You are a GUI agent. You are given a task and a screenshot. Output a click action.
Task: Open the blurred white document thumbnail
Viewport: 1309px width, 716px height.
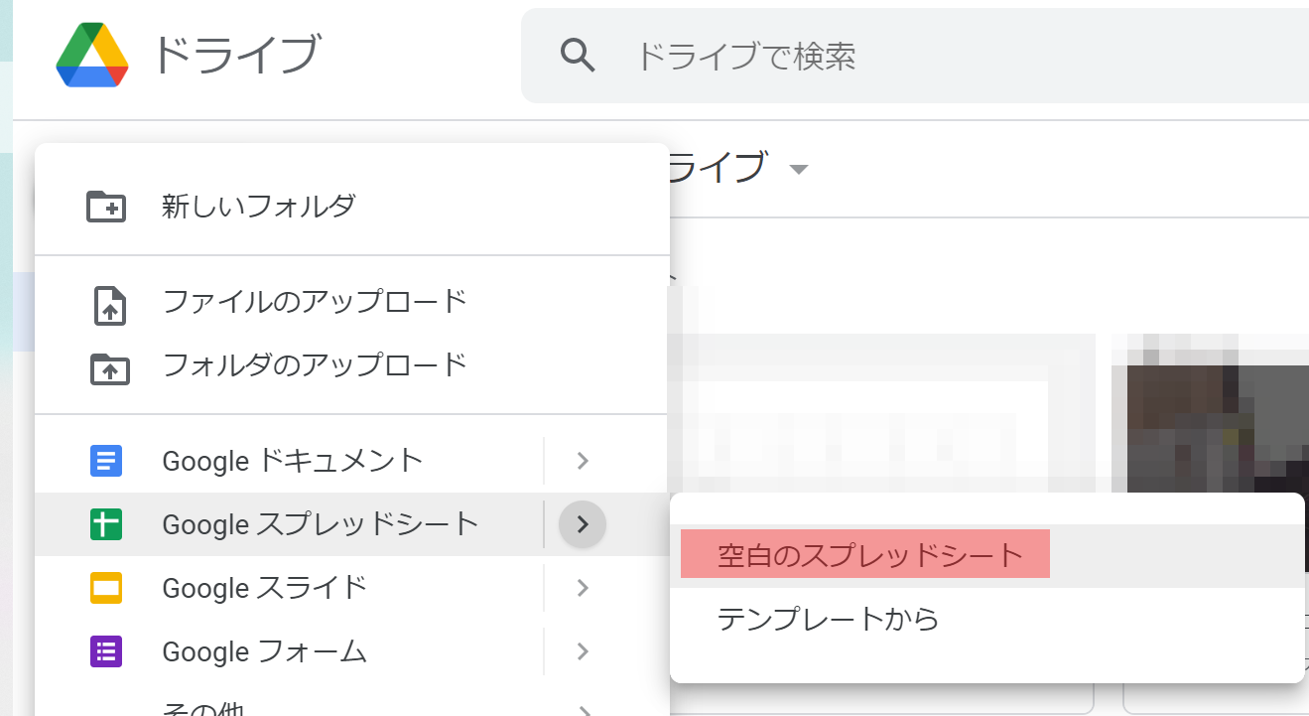point(881,413)
